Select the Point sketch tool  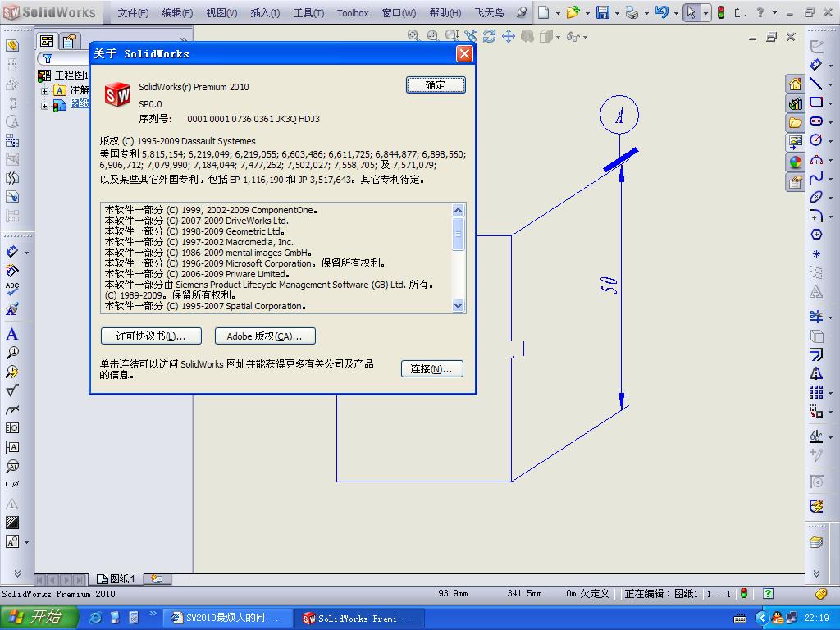[816, 253]
